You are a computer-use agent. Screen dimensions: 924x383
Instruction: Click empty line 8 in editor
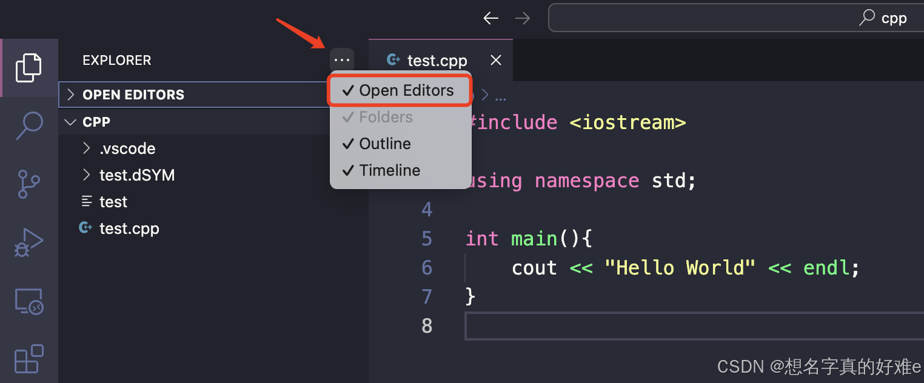tap(694, 326)
